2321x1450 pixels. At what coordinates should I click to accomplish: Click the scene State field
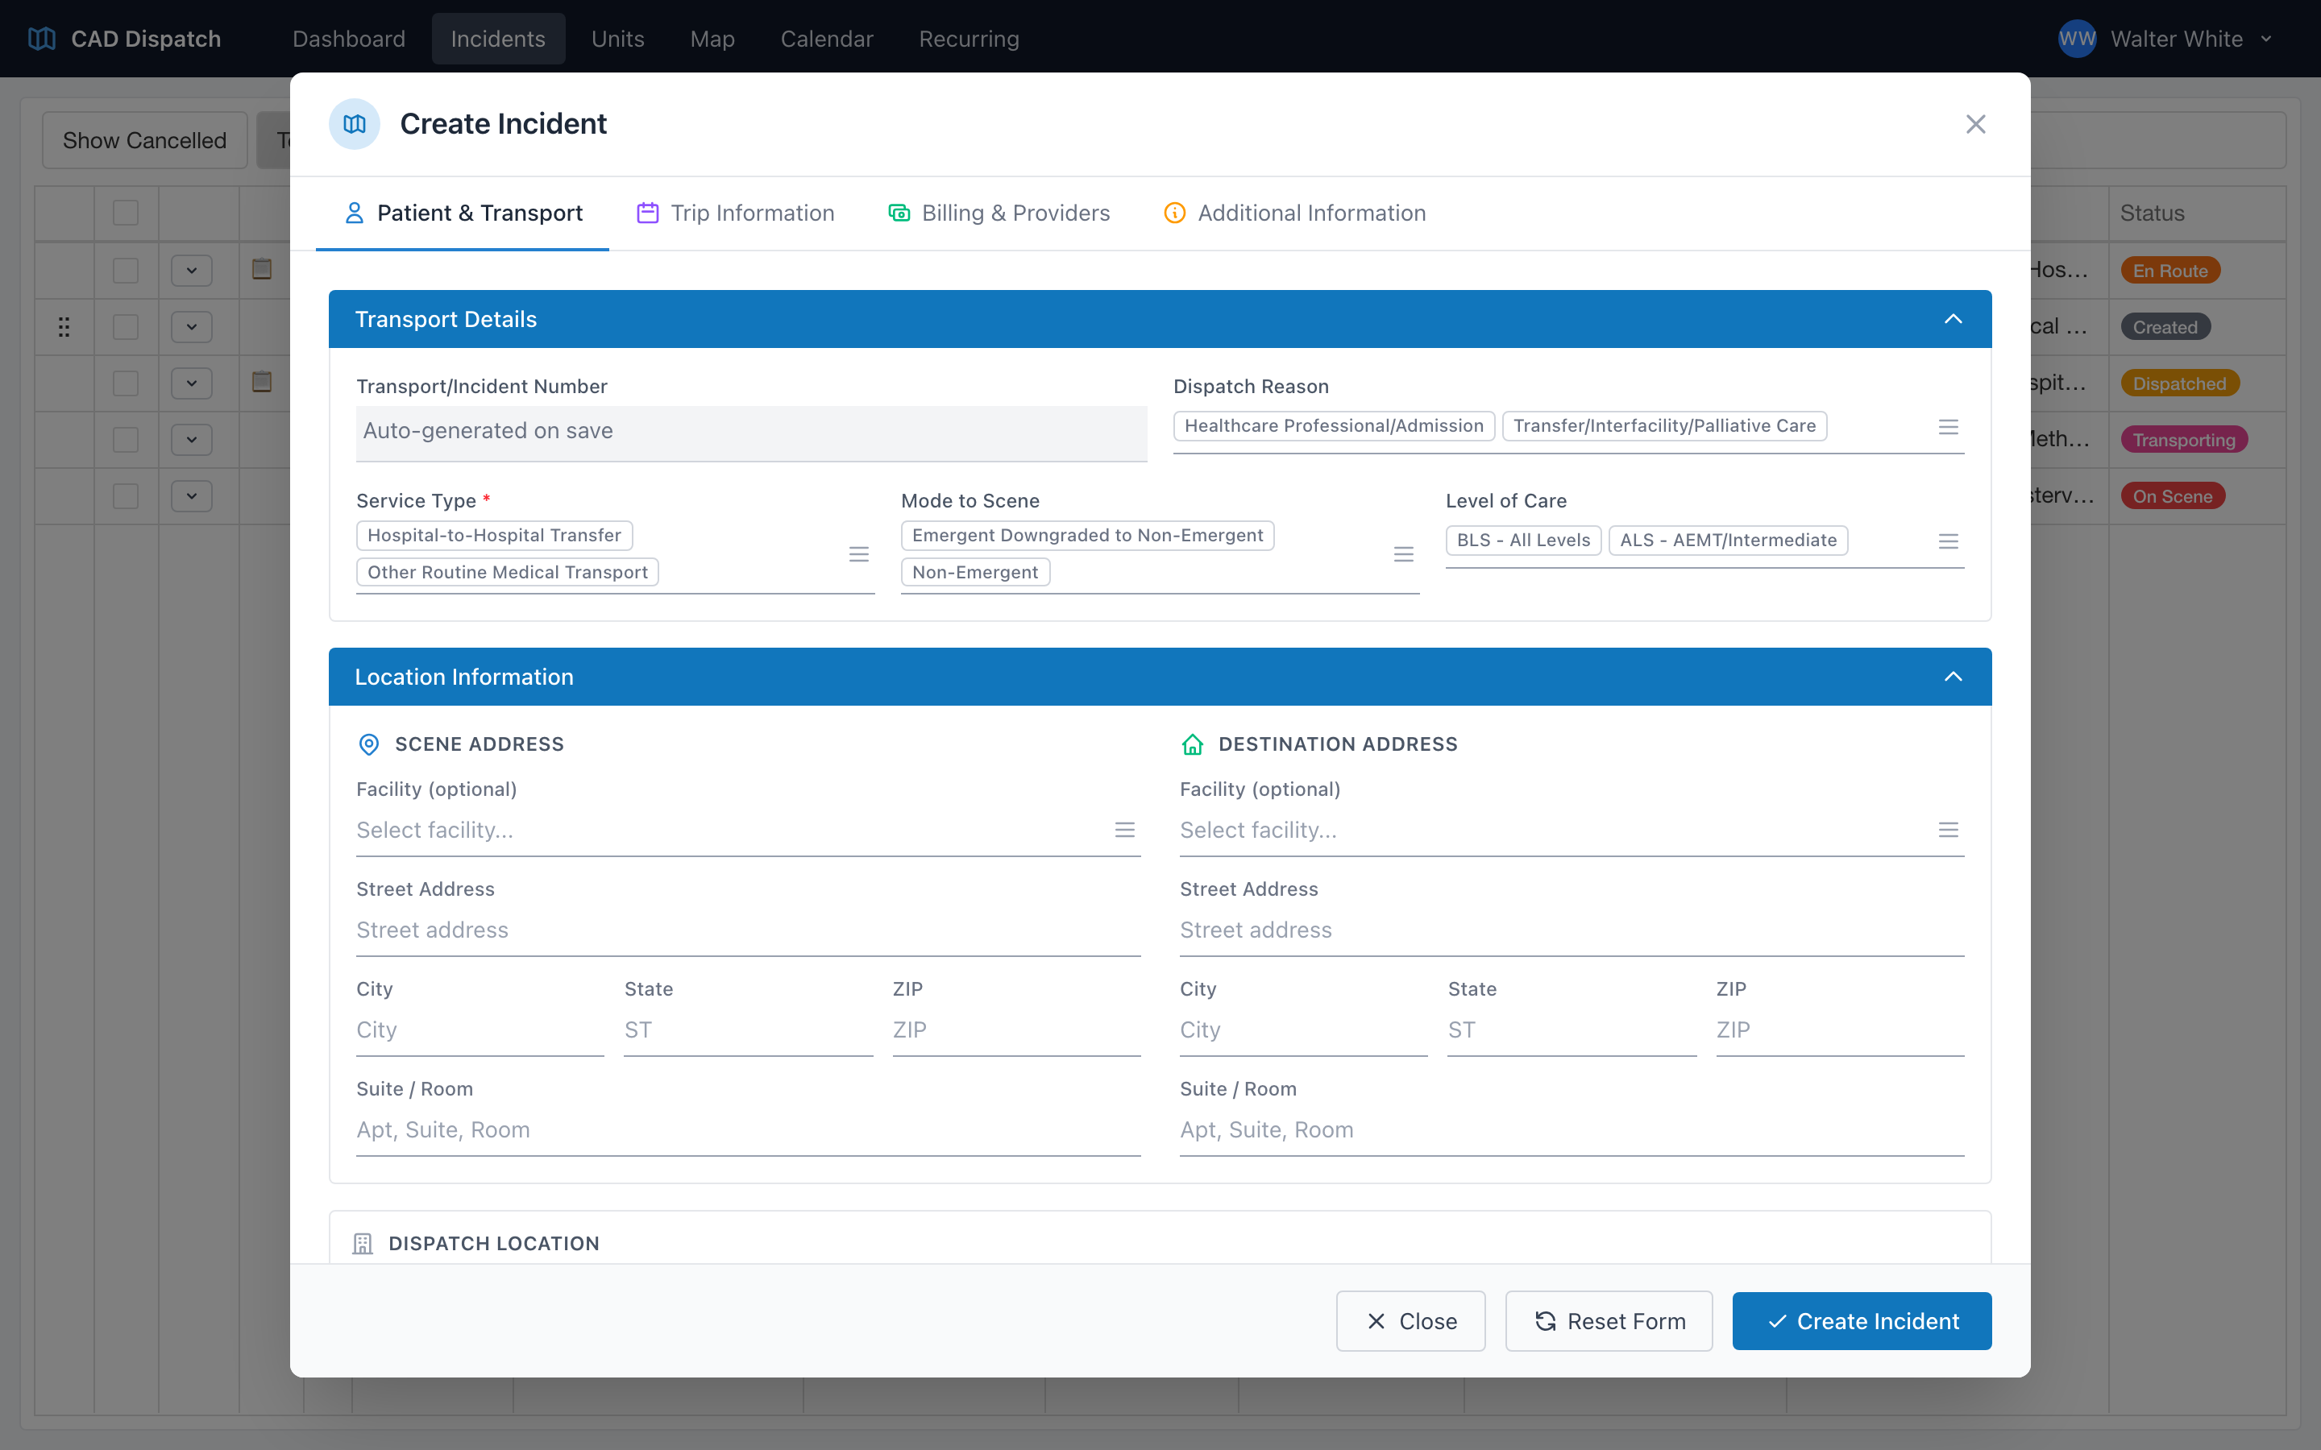748,1030
